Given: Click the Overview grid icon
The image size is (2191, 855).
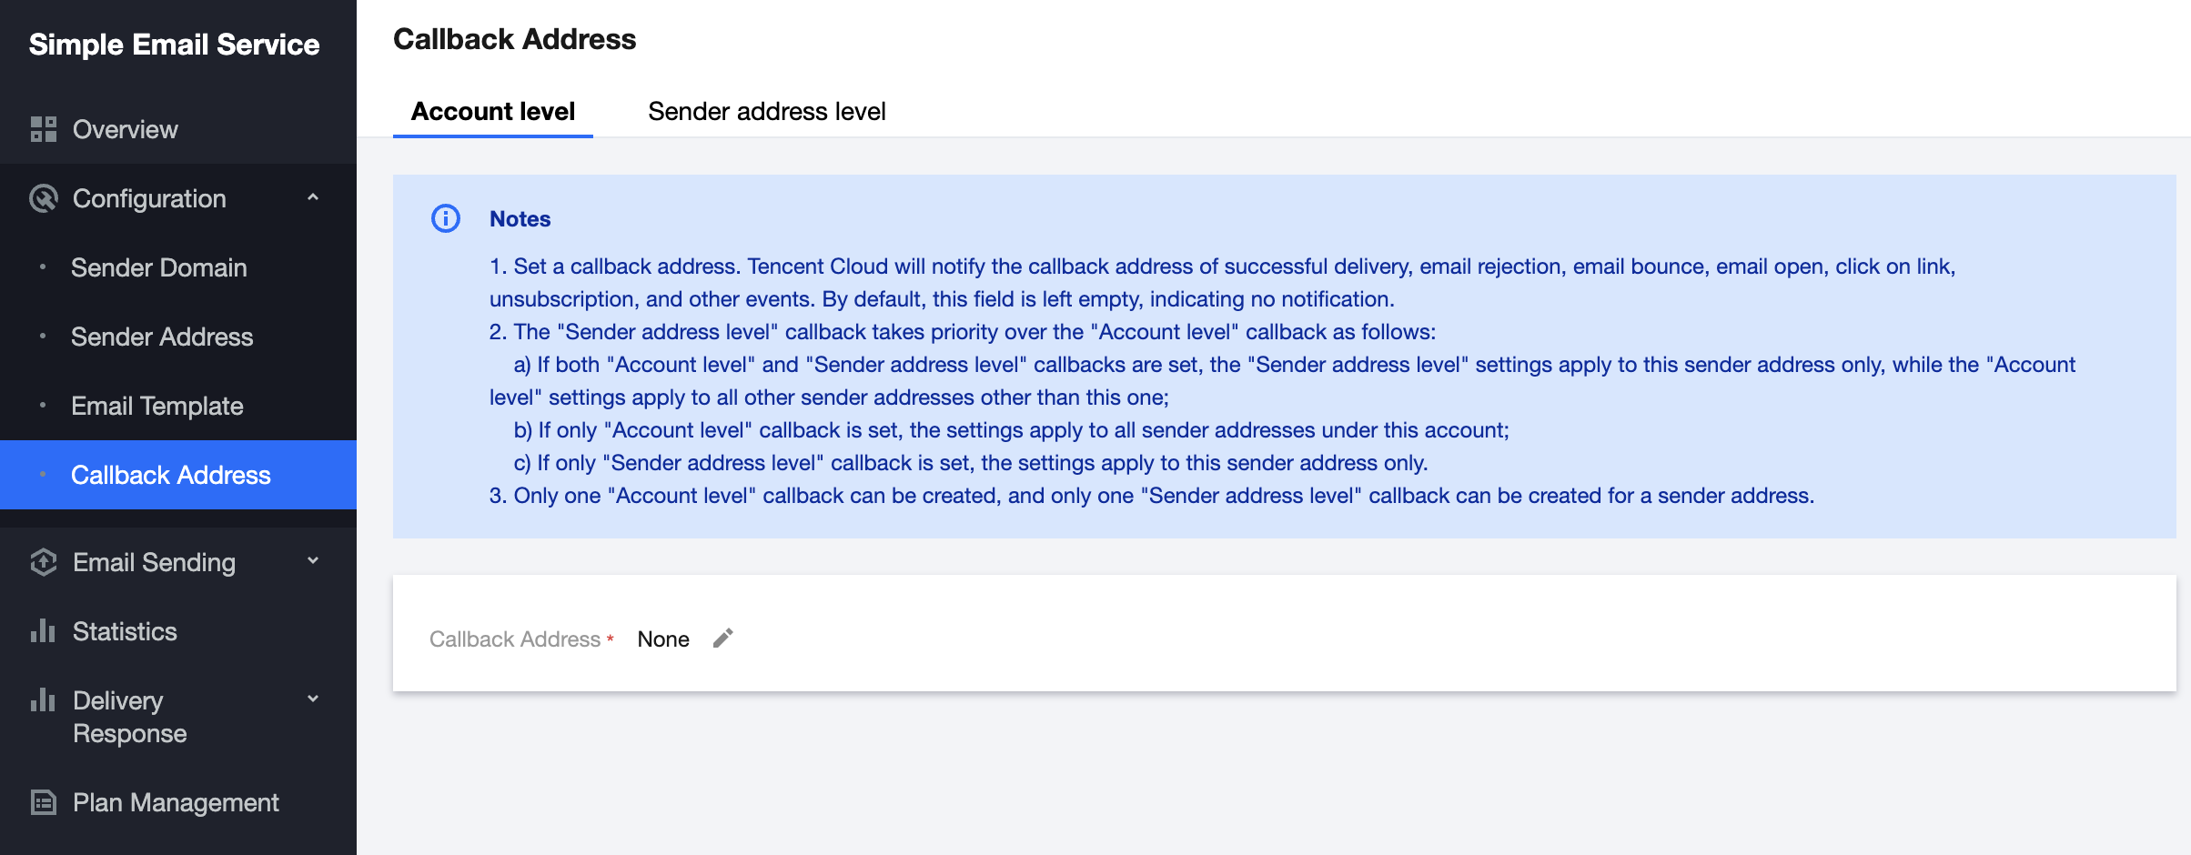Looking at the screenshot, I should [43, 129].
